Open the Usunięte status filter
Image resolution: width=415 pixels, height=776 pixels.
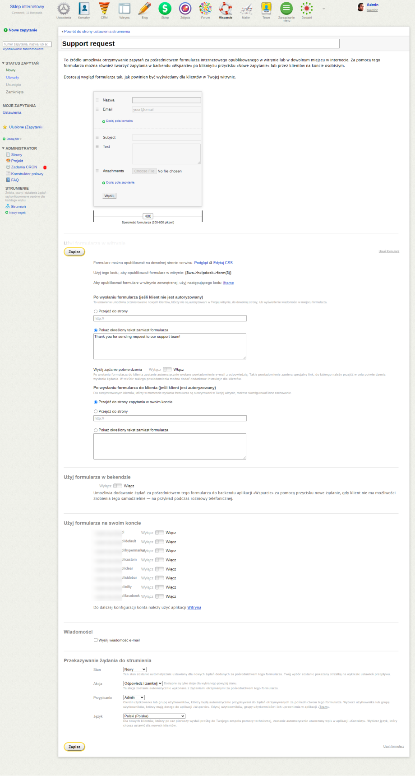click(x=14, y=85)
